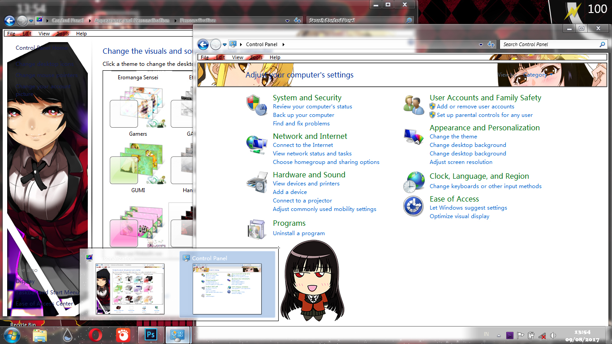
Task: Open the View by Category dropdown
Action: tap(538, 75)
